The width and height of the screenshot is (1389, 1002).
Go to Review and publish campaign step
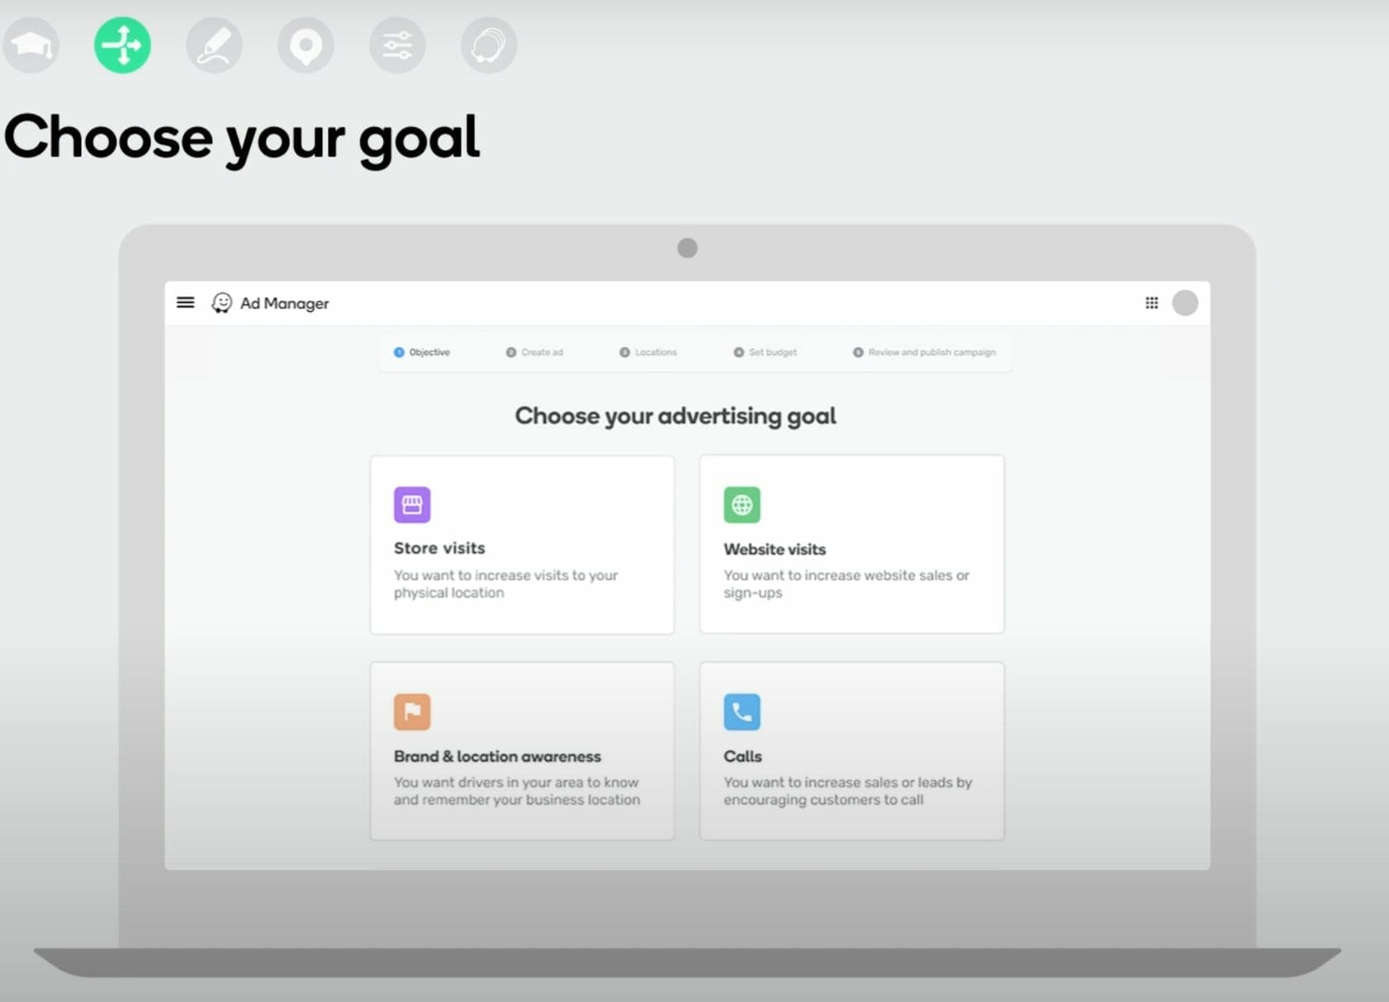click(x=924, y=352)
